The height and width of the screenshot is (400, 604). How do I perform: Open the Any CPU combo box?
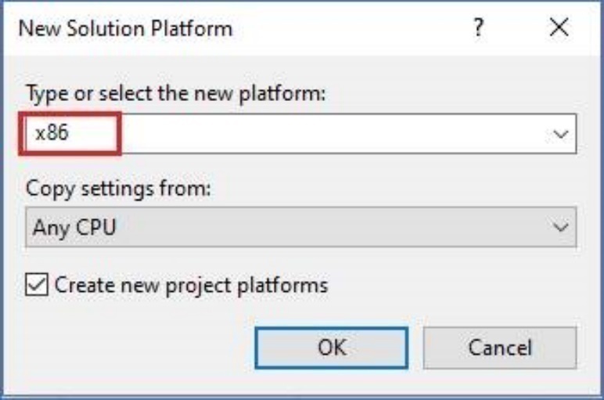pyautogui.click(x=300, y=227)
